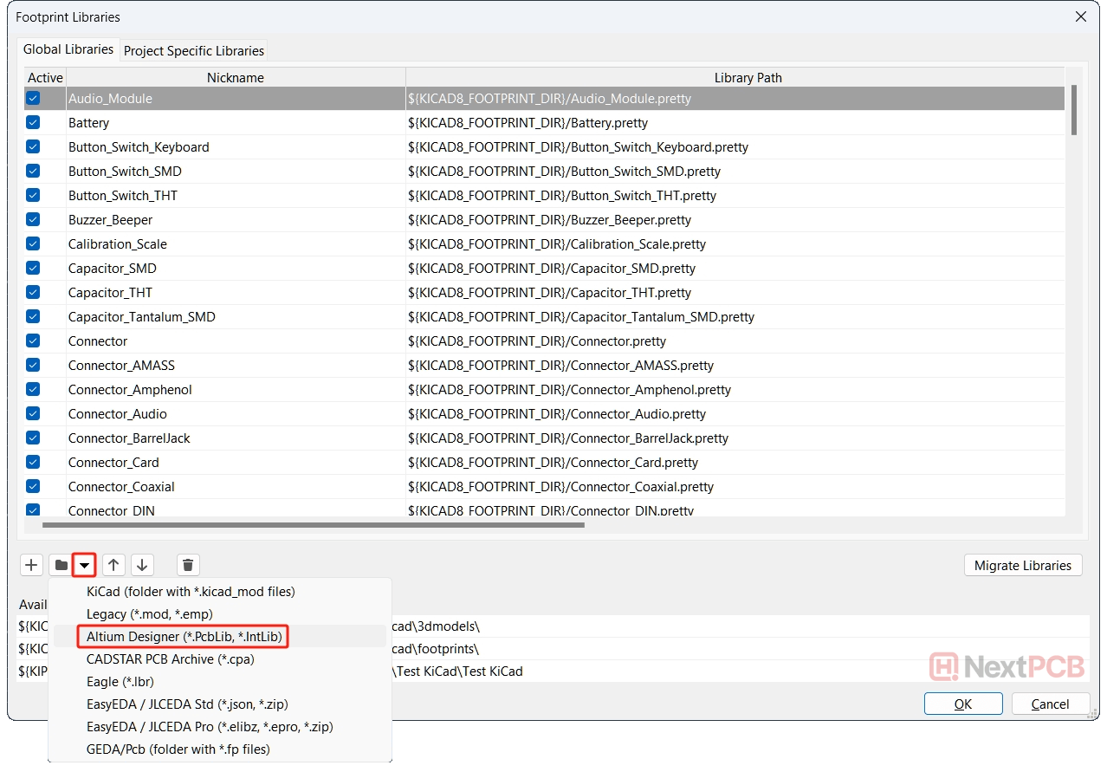
Task: Click the move down arrow icon
Action: [142, 566]
